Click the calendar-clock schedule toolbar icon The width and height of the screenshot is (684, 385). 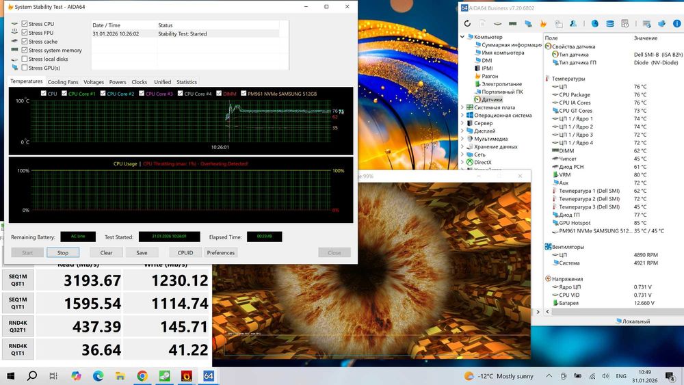point(625,23)
